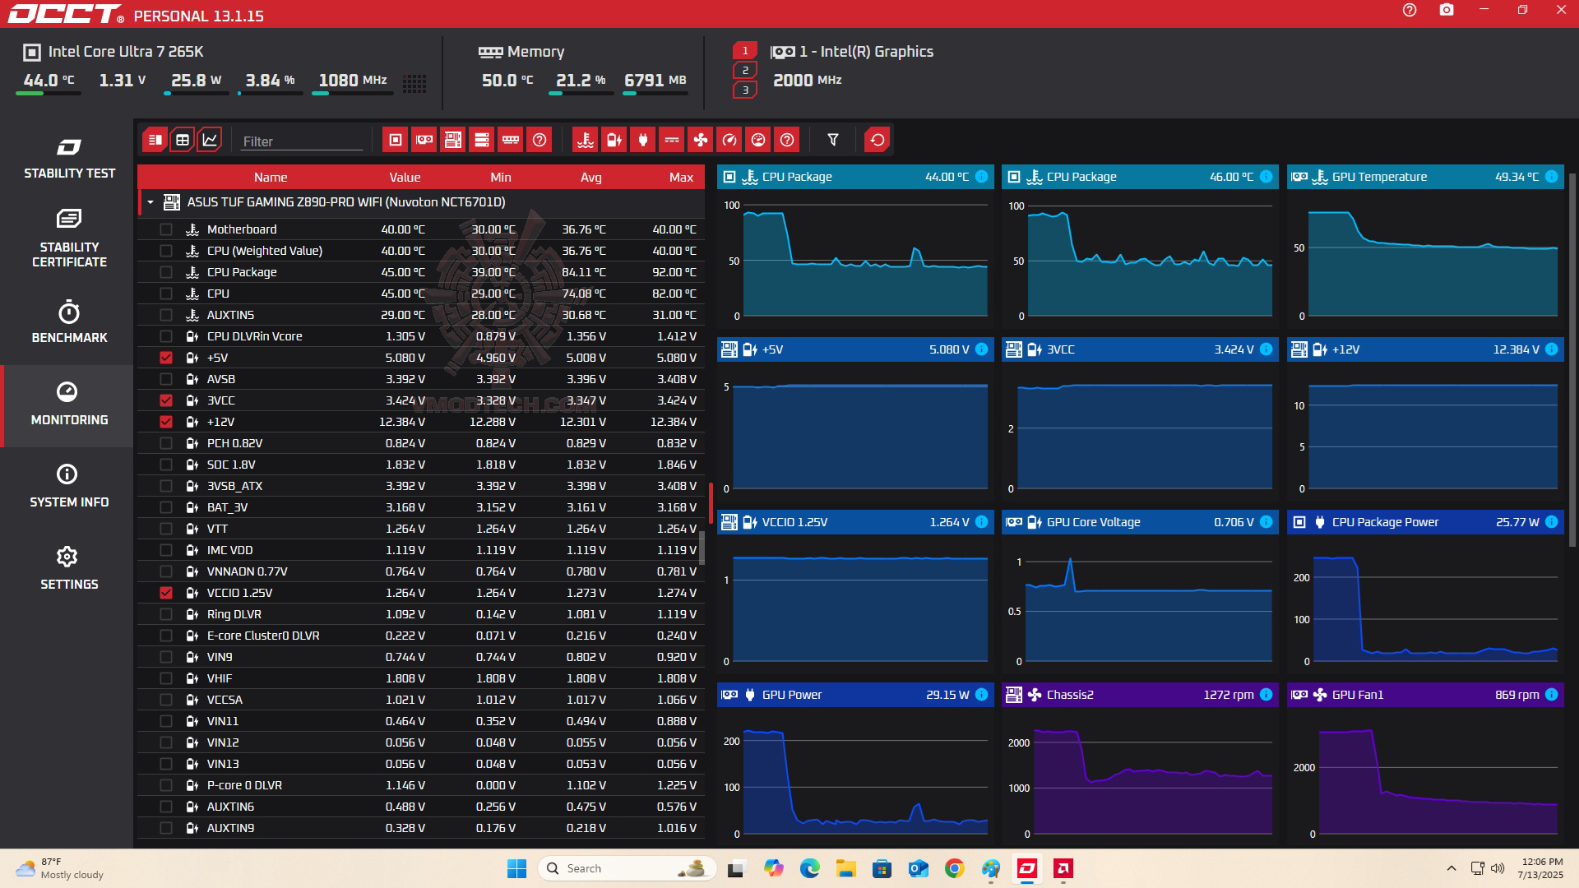Select GPU number 2 button

coord(745,71)
